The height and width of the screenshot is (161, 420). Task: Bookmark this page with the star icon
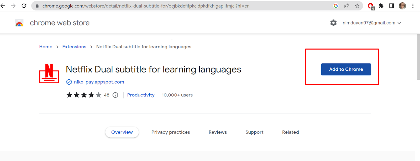[357, 6]
